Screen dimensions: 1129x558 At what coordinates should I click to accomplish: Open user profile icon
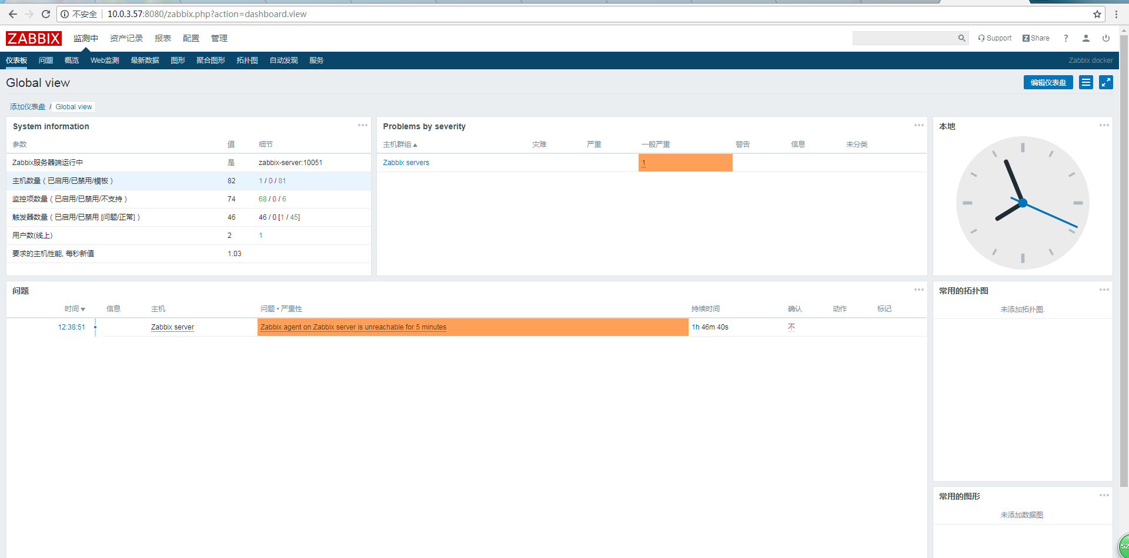pyautogui.click(x=1086, y=38)
